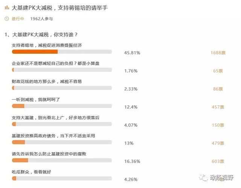Click the WeChat logo in 政经视野 watermark

(204, 178)
